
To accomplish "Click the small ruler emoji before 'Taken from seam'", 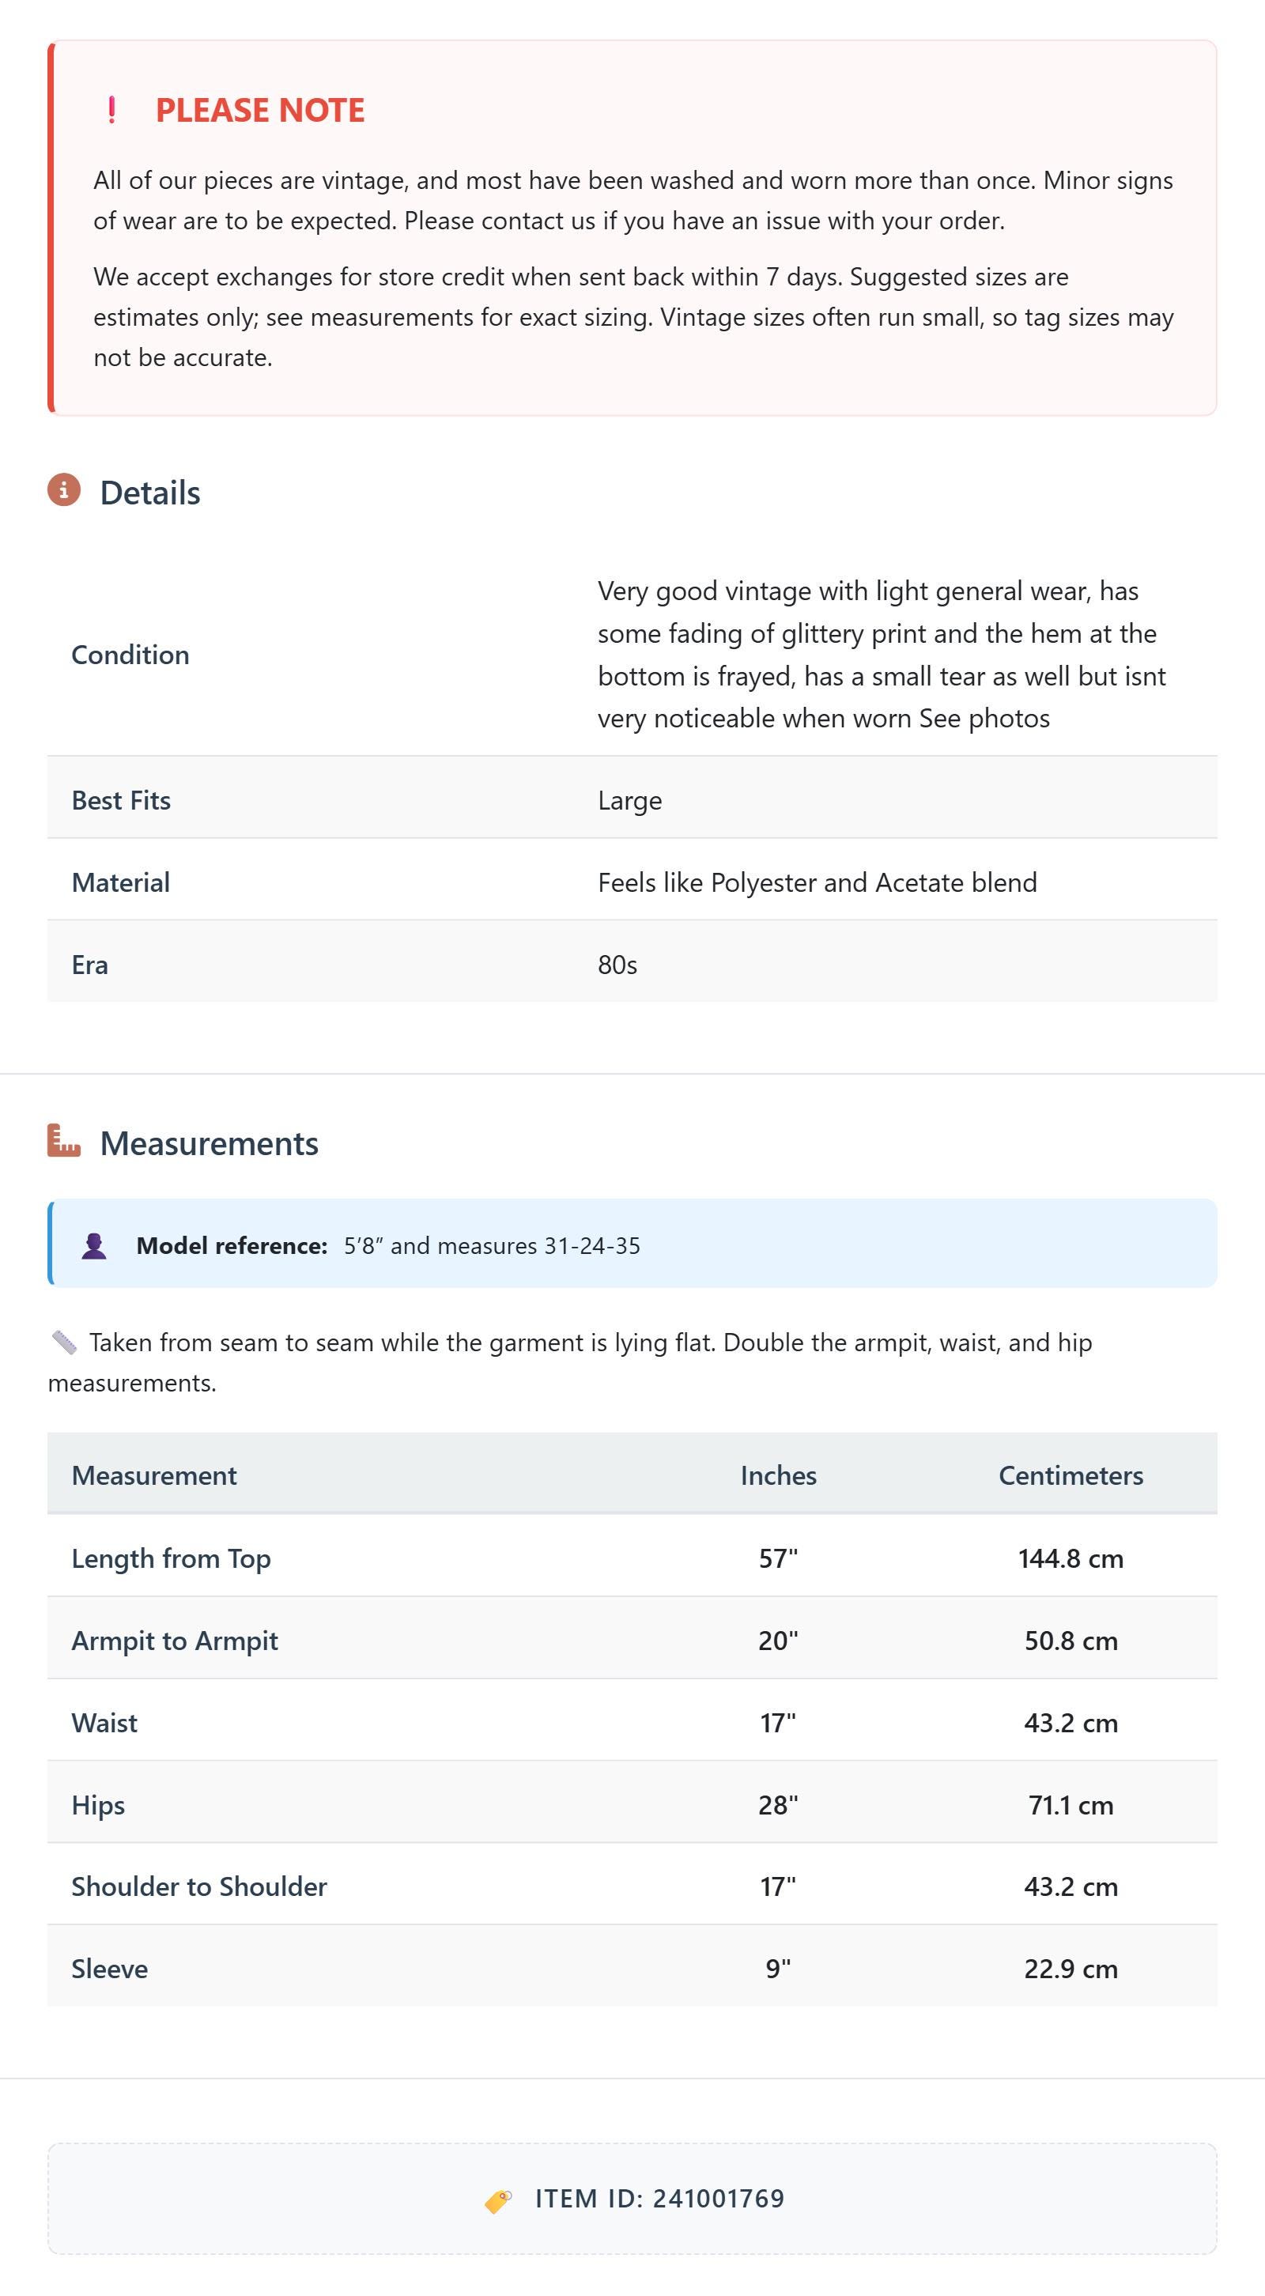I will [x=64, y=1342].
